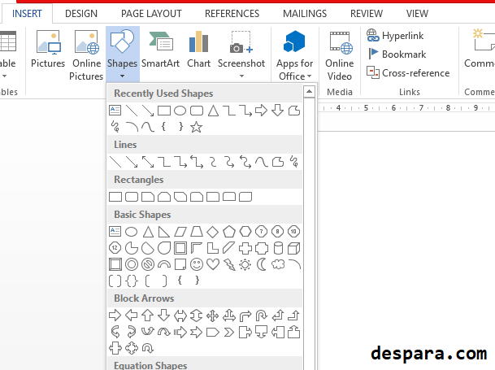
Task: Insert a SmartArt graphic
Action: point(160,50)
